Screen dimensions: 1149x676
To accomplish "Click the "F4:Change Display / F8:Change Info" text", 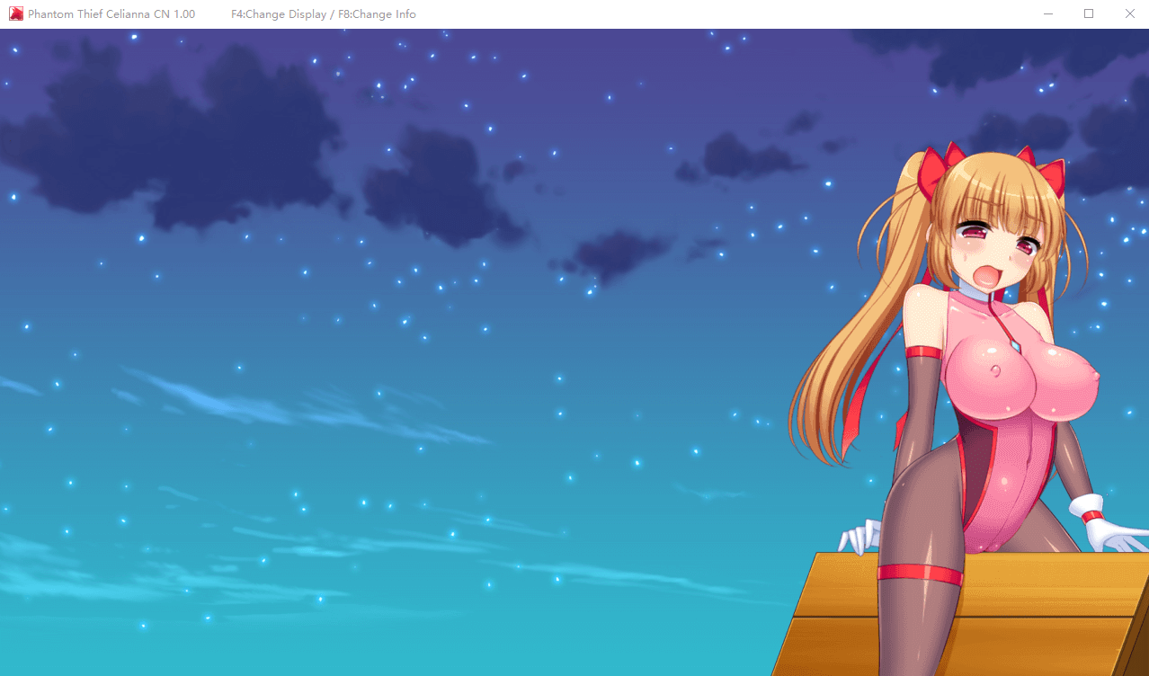I will pos(324,14).
